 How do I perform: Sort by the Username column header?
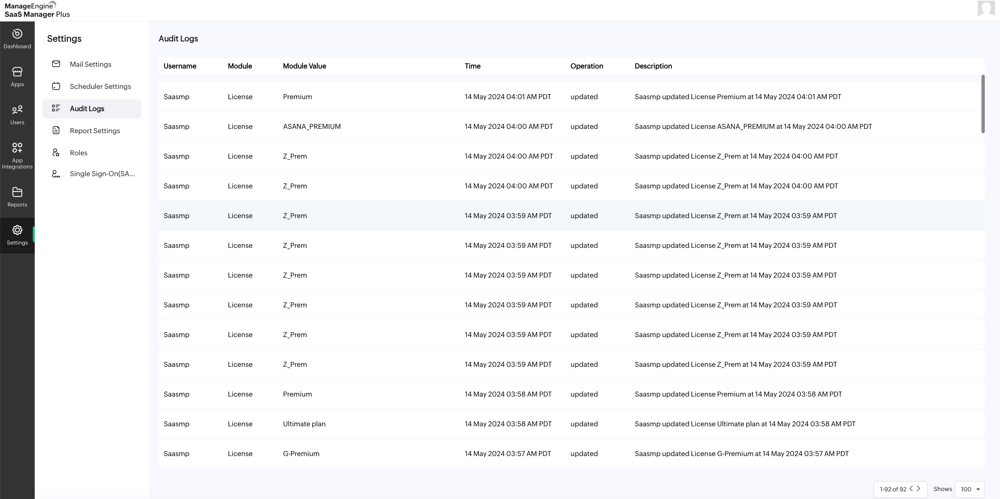(x=180, y=66)
